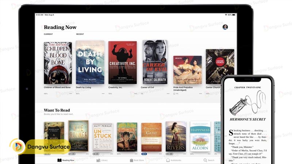Open more options under Francine Rivers book
The width and height of the screenshot is (292, 164).
click(x=185, y=154)
